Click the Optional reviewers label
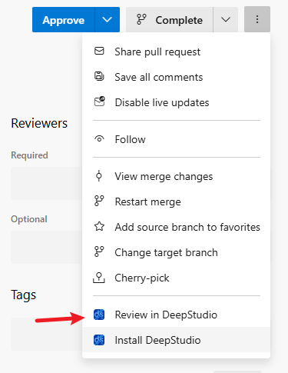Image resolution: width=288 pixels, height=373 pixels. click(x=29, y=219)
